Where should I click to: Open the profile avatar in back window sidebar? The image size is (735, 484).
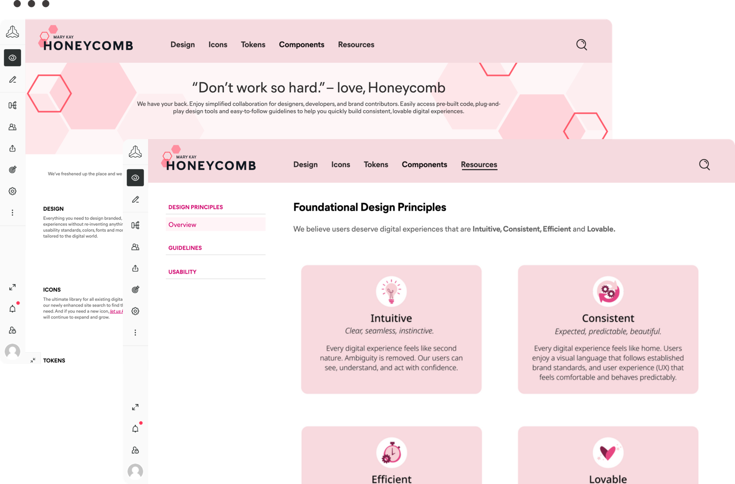click(13, 351)
